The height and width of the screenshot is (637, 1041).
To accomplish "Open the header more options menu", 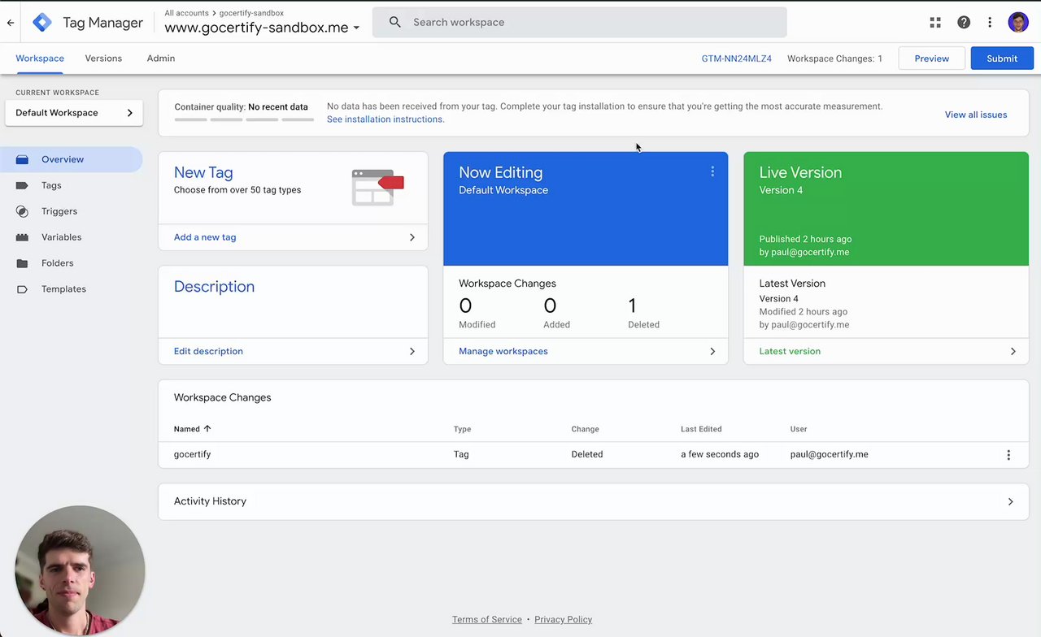I will [990, 23].
